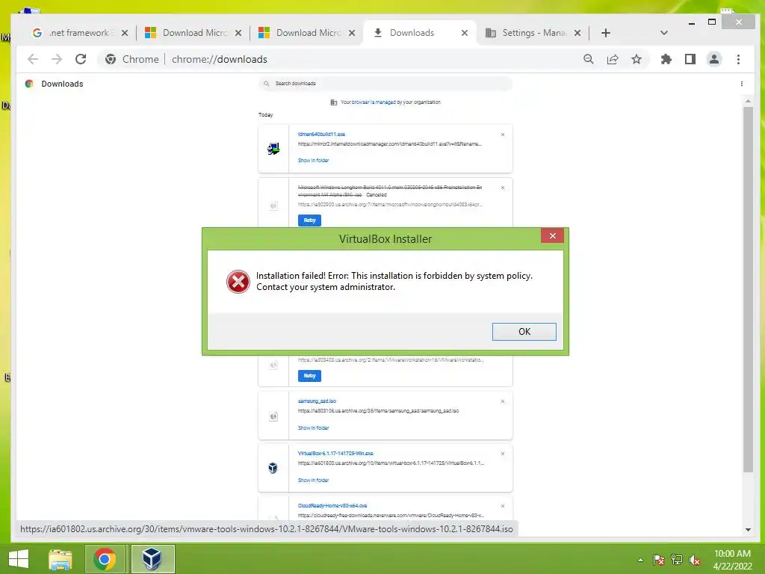Screen dimensions: 765x574
Task: Open the VirtualBox-6.1.17-141725-Win.exe link
Action: [x=335, y=454]
